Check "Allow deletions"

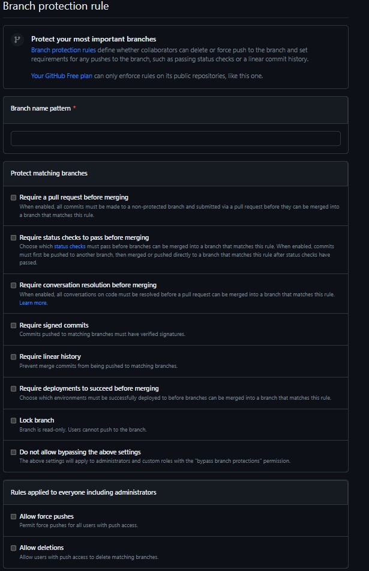pyautogui.click(x=13, y=548)
